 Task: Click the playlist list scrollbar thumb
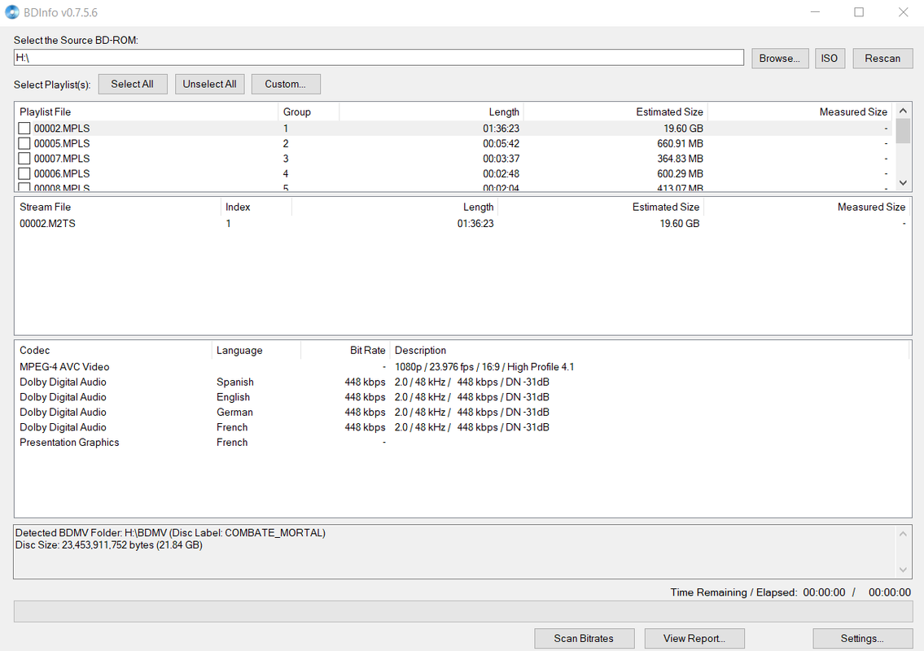[903, 131]
